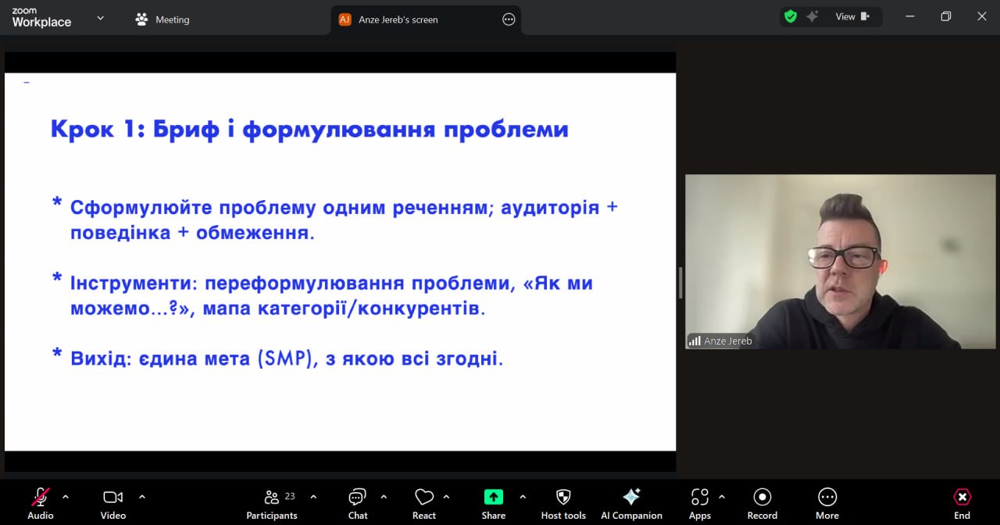This screenshot has height=525, width=1000.
Task: Click Anze Jereb's video thumbnail
Action: point(840,261)
